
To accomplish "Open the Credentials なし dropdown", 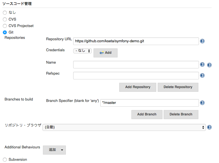I will [83, 51].
